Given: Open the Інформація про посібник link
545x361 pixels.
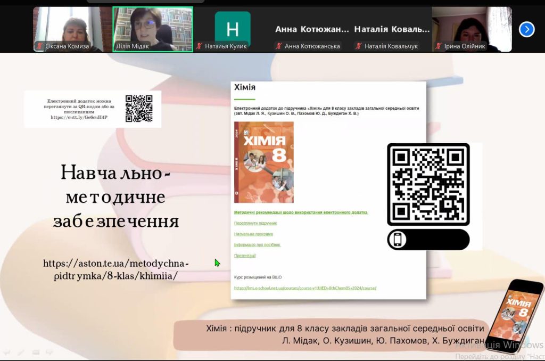Looking at the screenshot, I should (x=257, y=245).
